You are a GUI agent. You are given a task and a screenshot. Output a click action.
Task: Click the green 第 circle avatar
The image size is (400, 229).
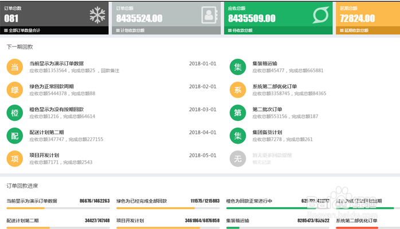pyautogui.click(x=238, y=113)
